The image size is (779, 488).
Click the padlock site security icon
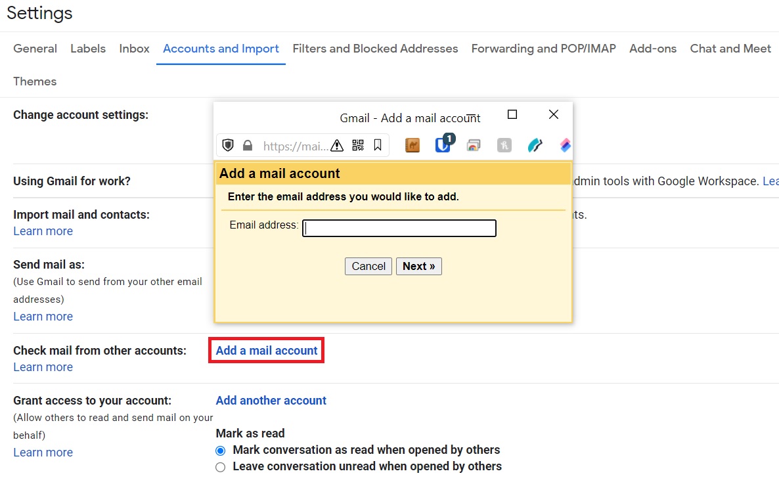(248, 145)
